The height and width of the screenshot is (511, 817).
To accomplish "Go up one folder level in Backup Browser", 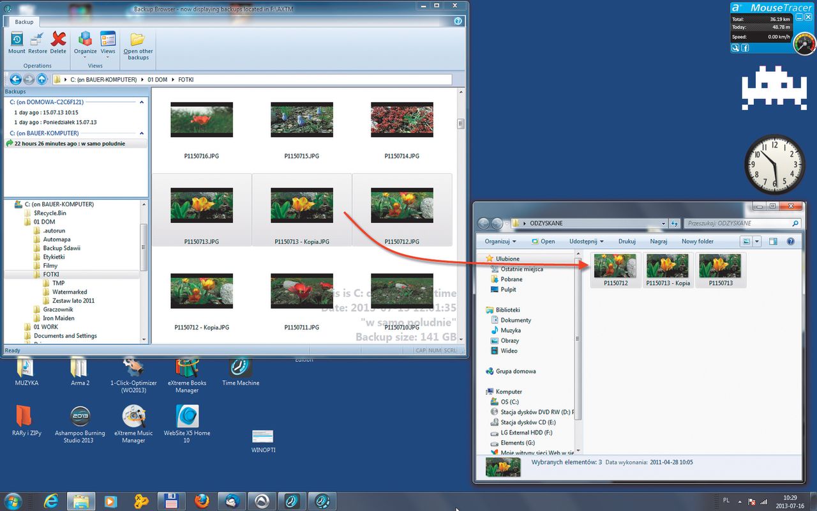I will (41, 80).
